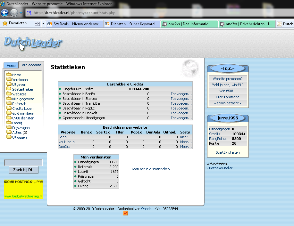294x226 pixels.
Task: Click the Credits kopen folder icon
Action: click(9, 108)
